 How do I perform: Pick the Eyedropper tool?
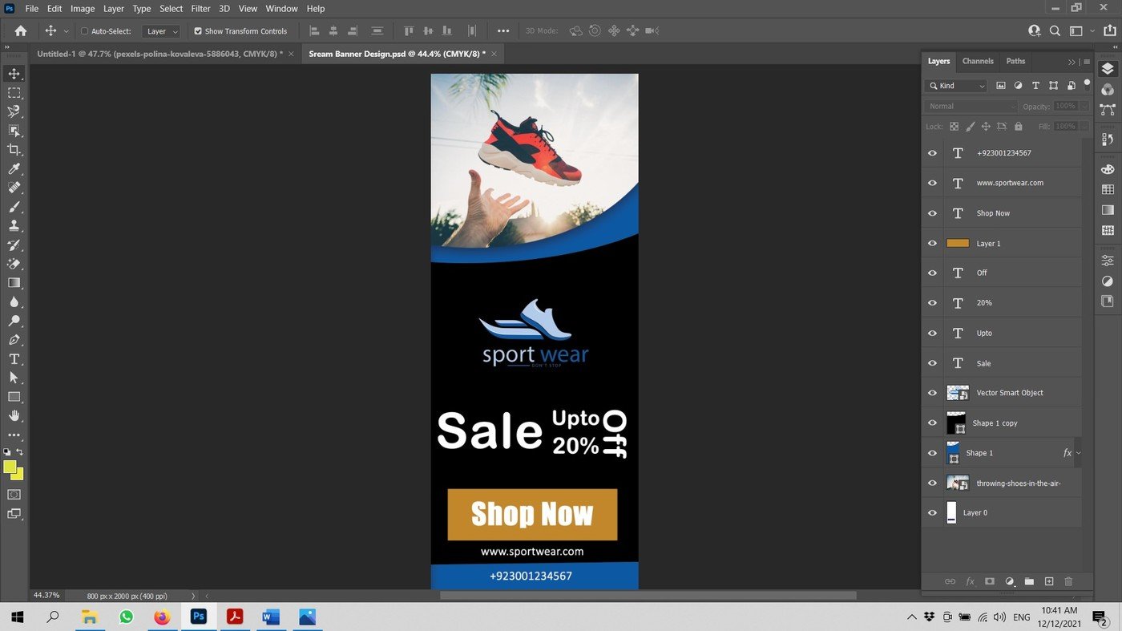[13, 168]
